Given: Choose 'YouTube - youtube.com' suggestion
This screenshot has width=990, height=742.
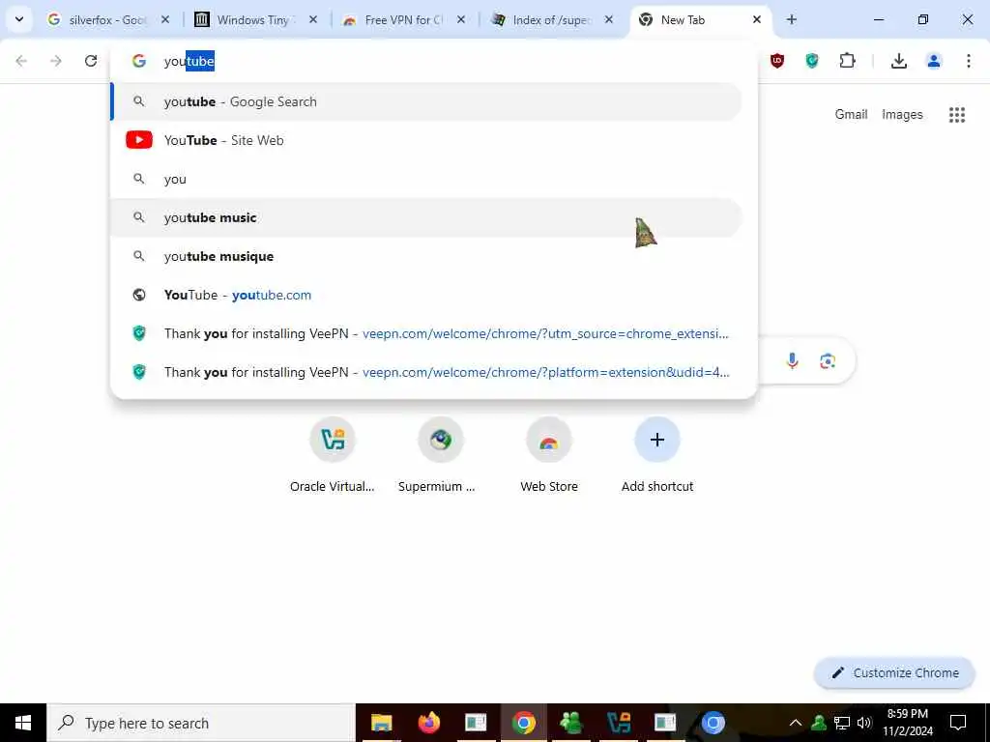Looking at the screenshot, I should click(426, 295).
